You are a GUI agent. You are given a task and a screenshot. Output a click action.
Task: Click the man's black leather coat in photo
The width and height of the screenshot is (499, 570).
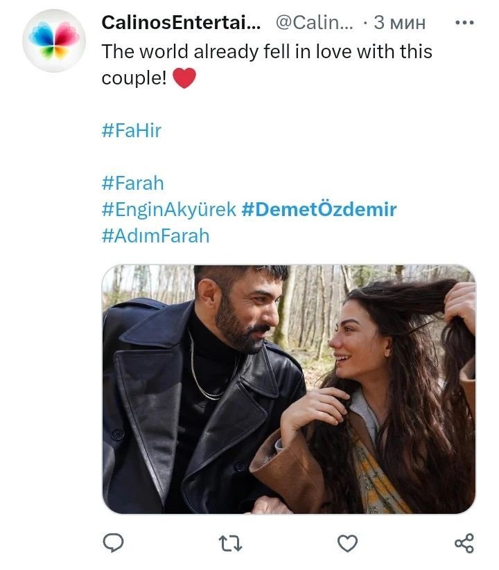click(x=149, y=416)
